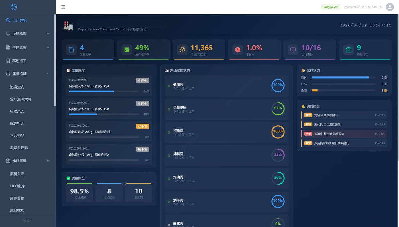This screenshot has height=227, width=399.
Task: Click the 40% work order progress bar
Action: coord(104,114)
